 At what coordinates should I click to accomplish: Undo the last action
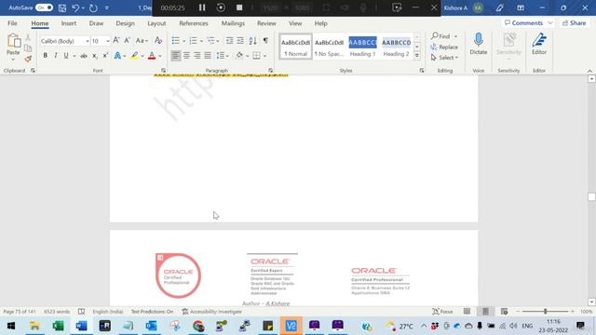(75, 7)
